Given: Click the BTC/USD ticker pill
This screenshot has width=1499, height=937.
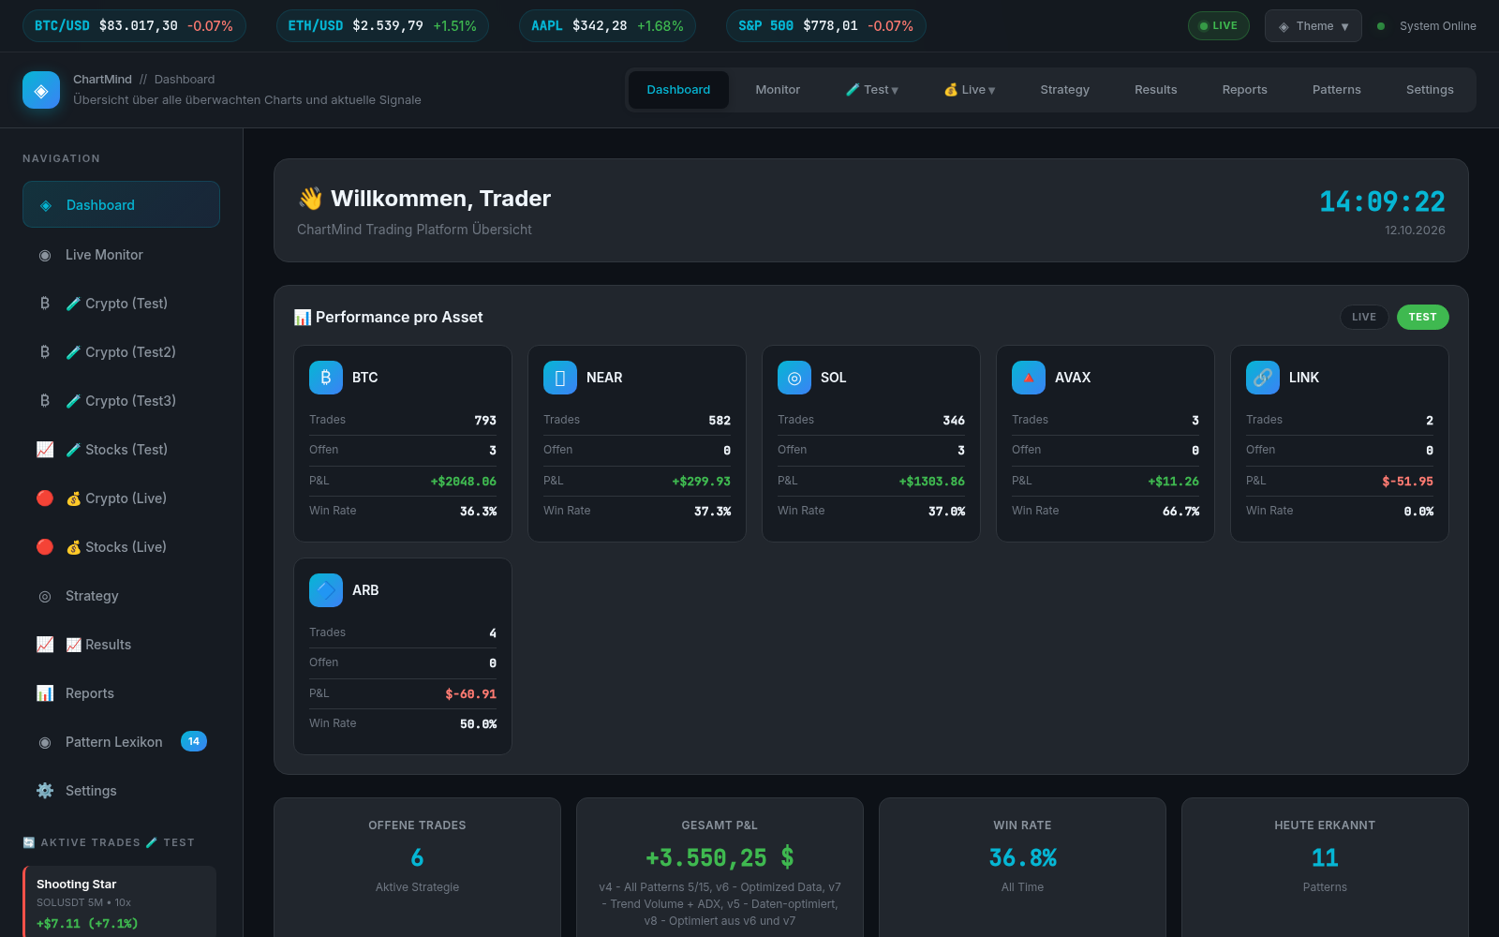Looking at the screenshot, I should [x=134, y=26].
